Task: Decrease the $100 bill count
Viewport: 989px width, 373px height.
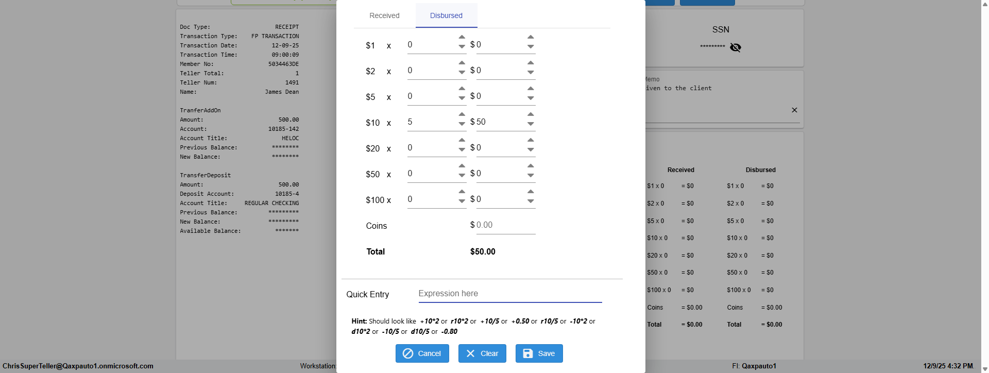Action: [x=462, y=201]
